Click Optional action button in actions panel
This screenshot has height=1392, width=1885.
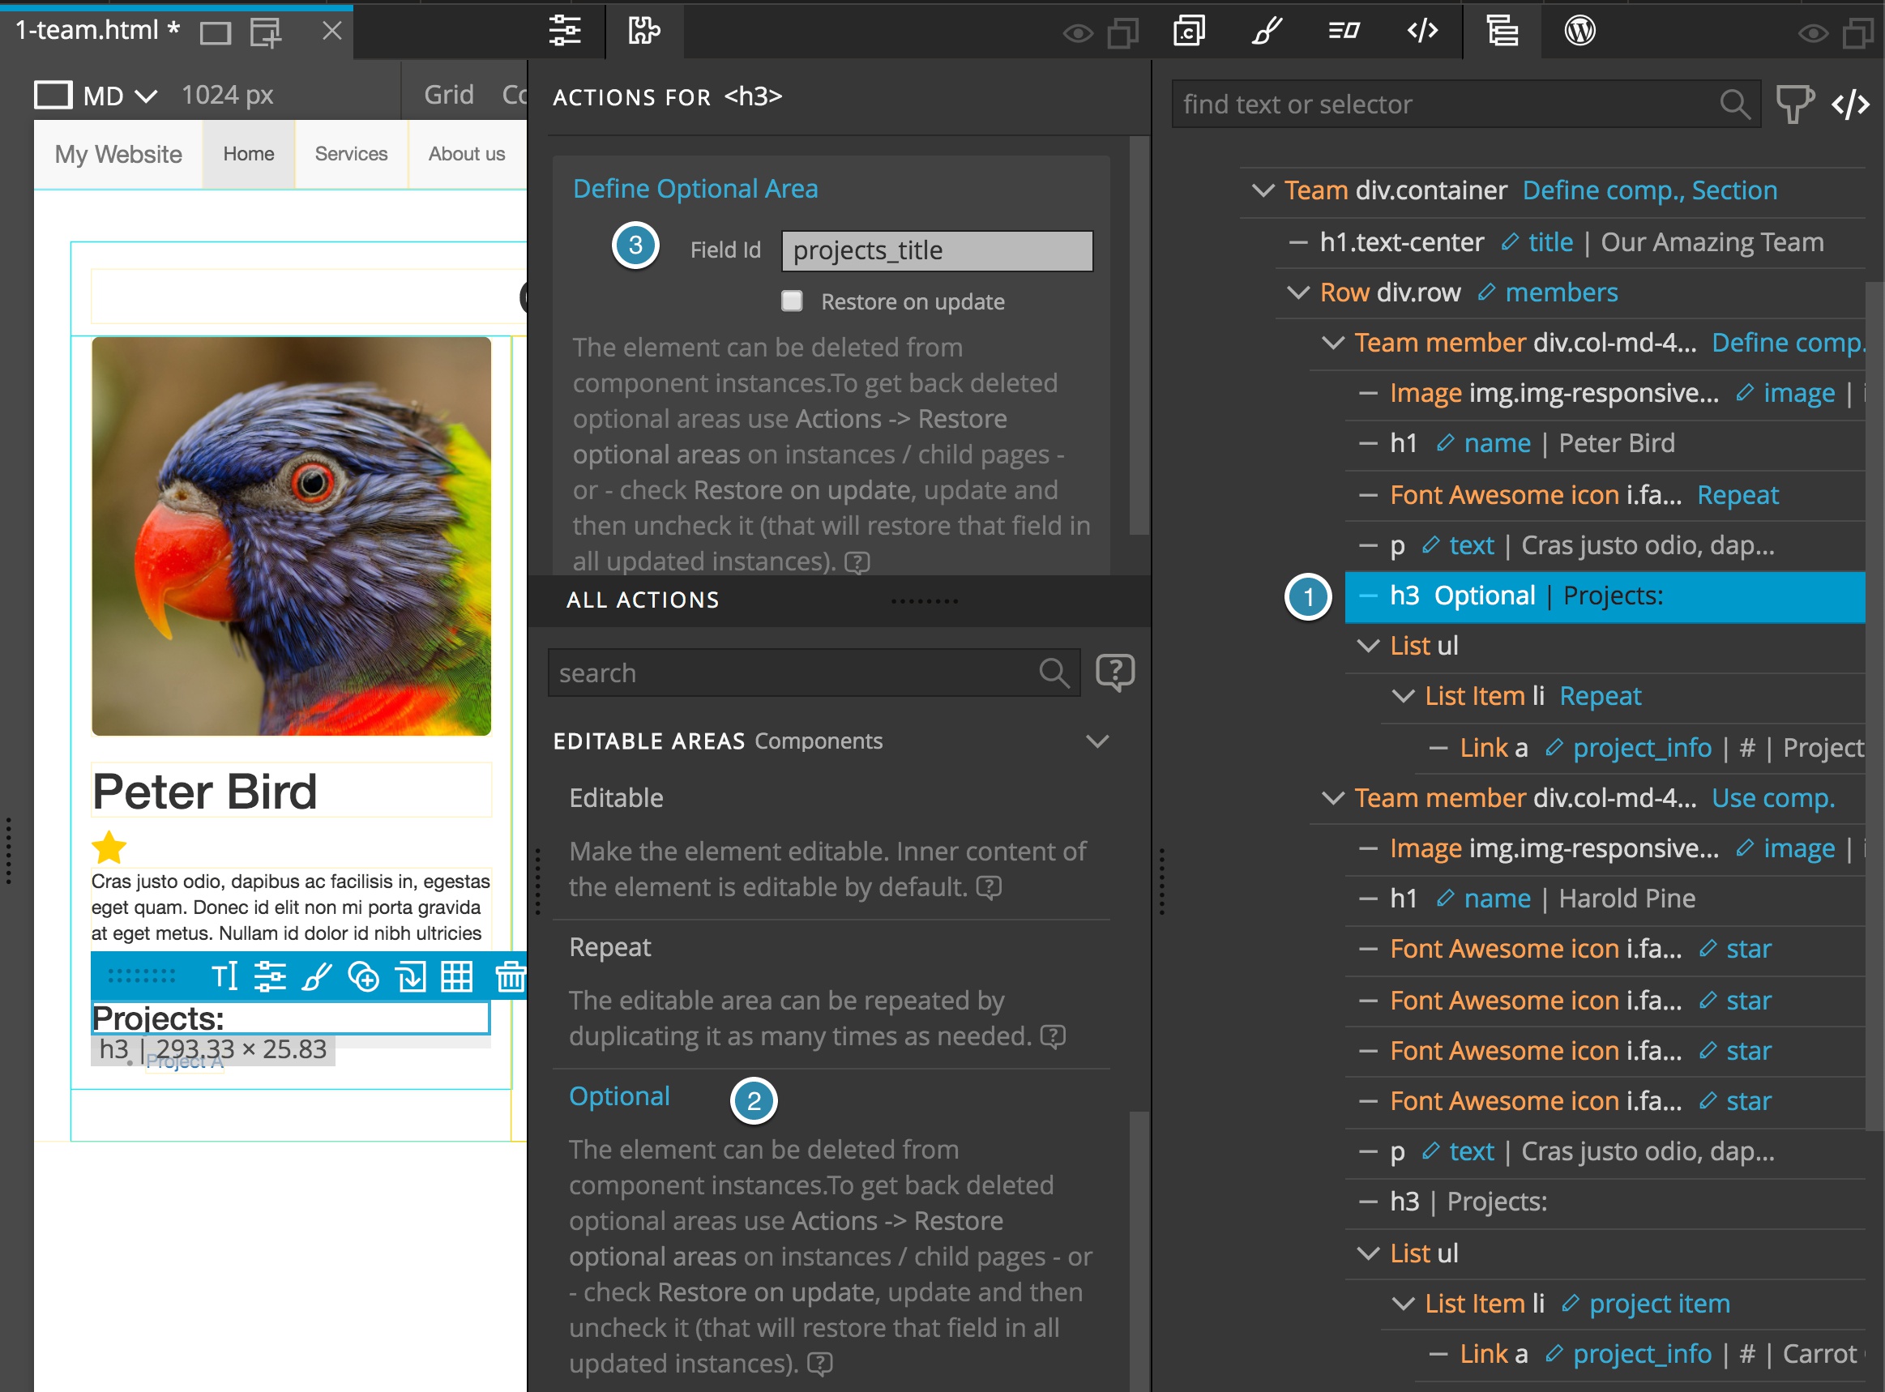[619, 1095]
